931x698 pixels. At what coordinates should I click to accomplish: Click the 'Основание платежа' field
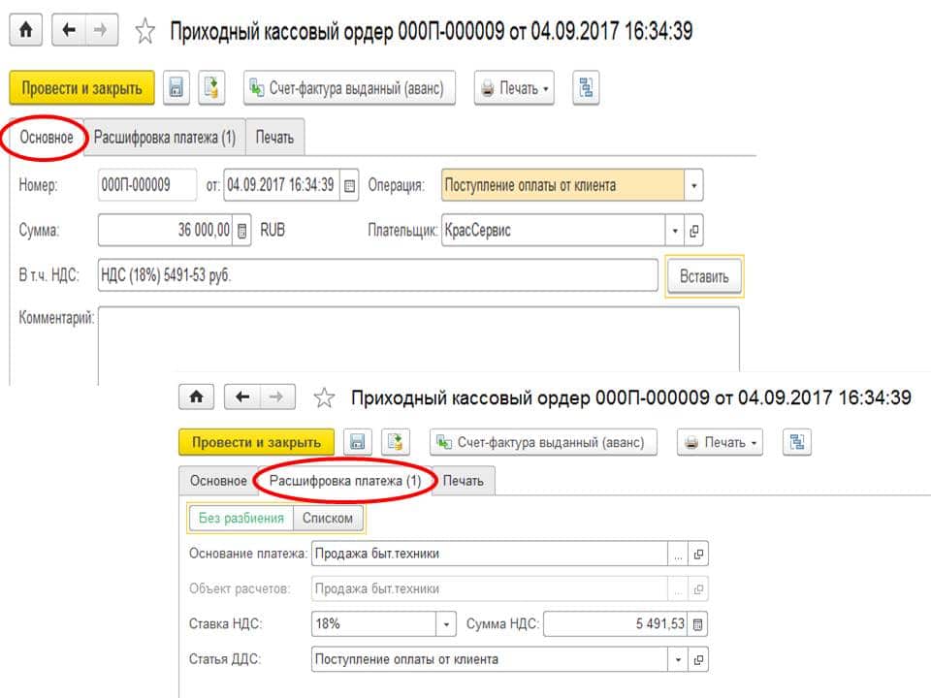pos(490,554)
